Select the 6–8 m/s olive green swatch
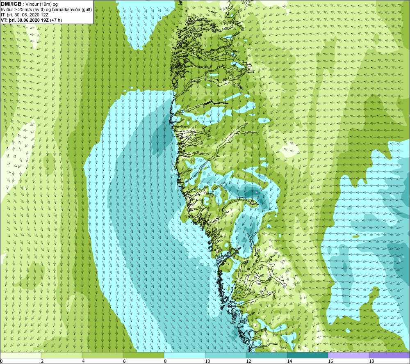Image resolution: width=410 pixels, height=364 pixels. point(143,355)
